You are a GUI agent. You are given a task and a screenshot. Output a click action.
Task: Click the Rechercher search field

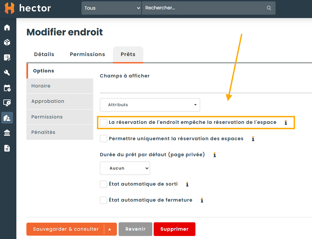204,8
